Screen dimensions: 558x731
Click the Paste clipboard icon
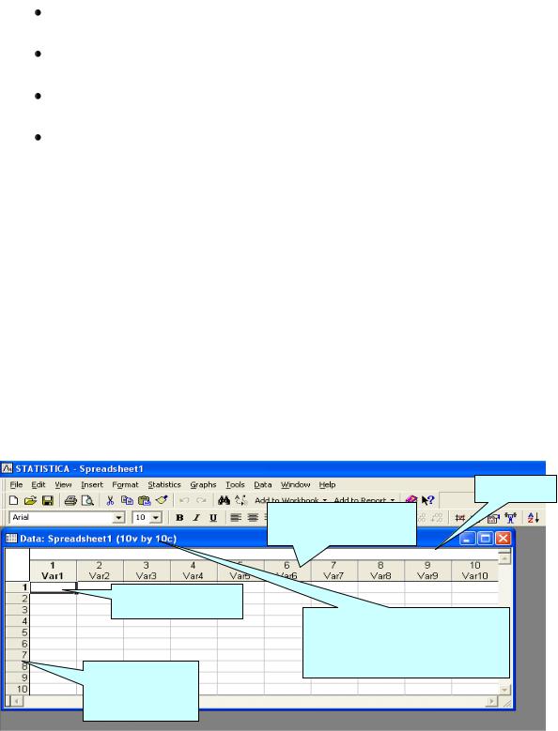(x=144, y=500)
